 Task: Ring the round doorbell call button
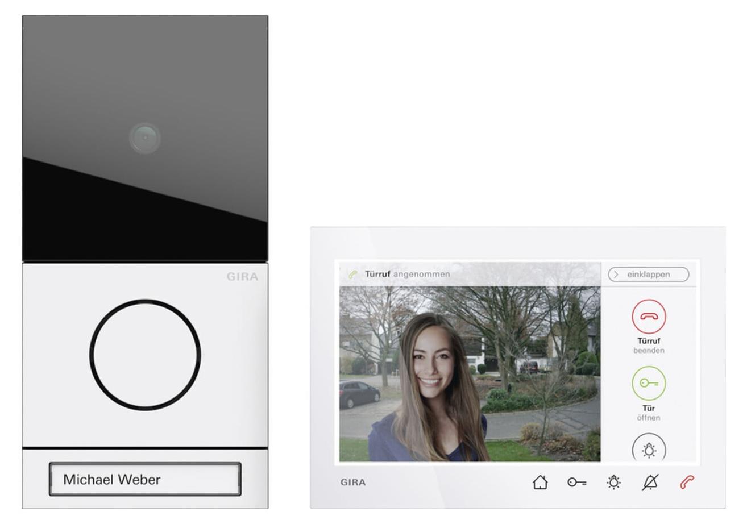click(x=145, y=355)
